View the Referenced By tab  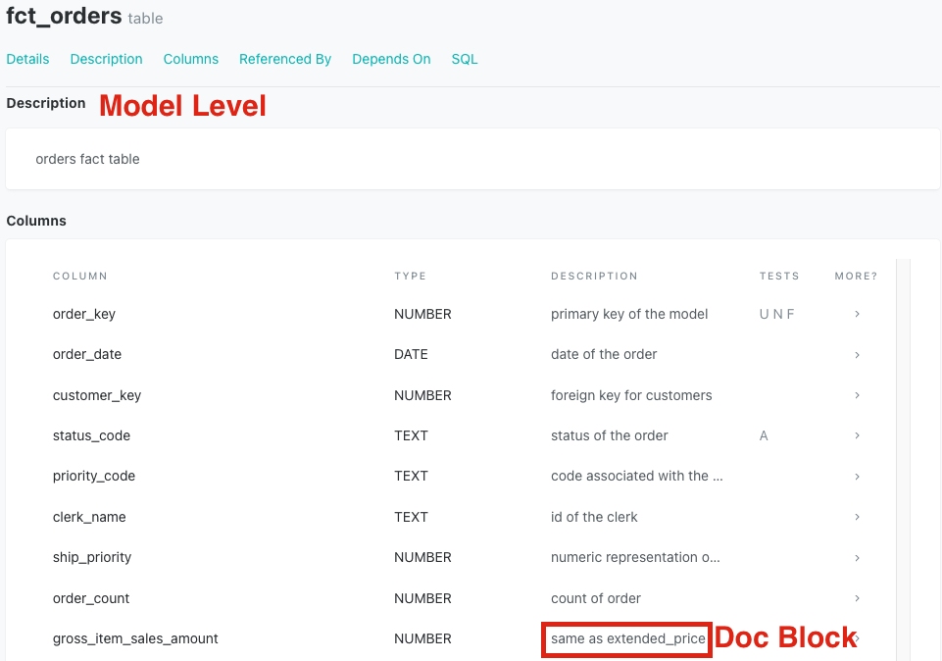[x=285, y=59]
